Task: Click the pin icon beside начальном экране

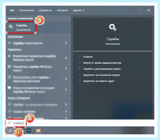Action: coord(79,74)
